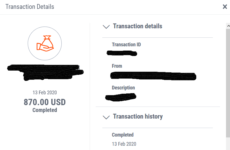
Task: Click the redacted Description value
Action: click(x=121, y=97)
